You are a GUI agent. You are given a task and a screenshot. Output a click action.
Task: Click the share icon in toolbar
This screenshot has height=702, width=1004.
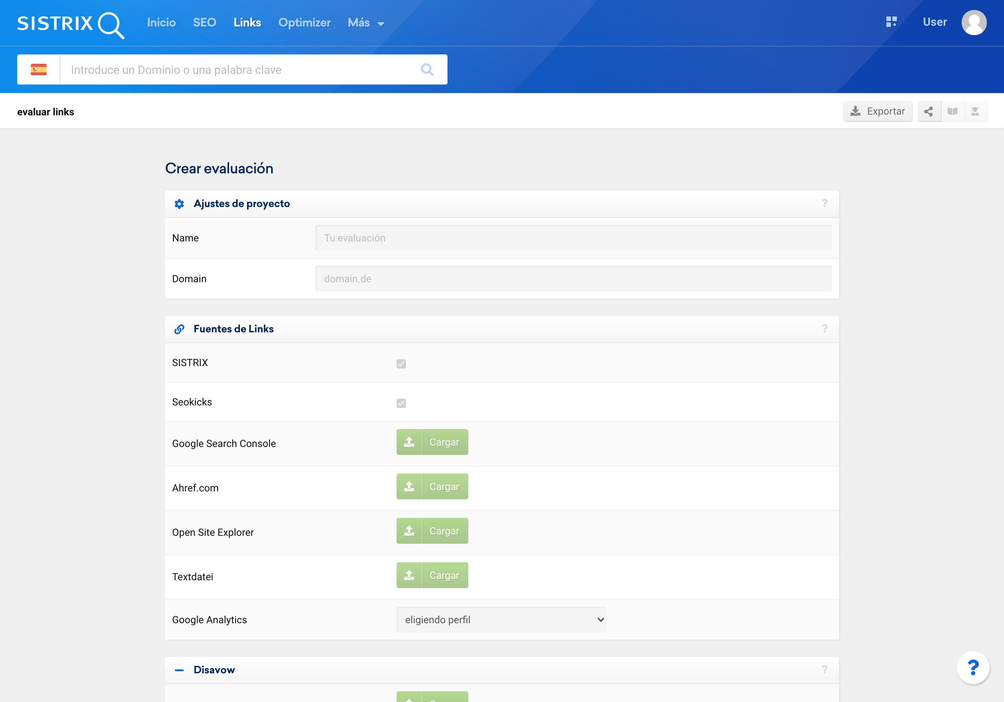pos(928,111)
